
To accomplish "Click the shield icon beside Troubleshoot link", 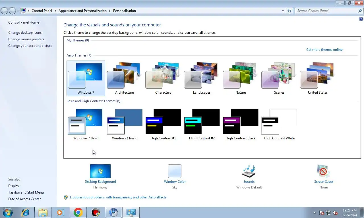I will click(x=66, y=197).
